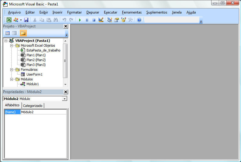Open Object Browser toolbar icon
Viewport: 241px width, 162px height.
pos(124,20)
